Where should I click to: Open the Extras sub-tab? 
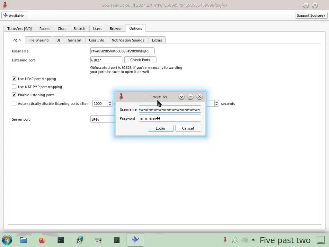click(x=157, y=40)
